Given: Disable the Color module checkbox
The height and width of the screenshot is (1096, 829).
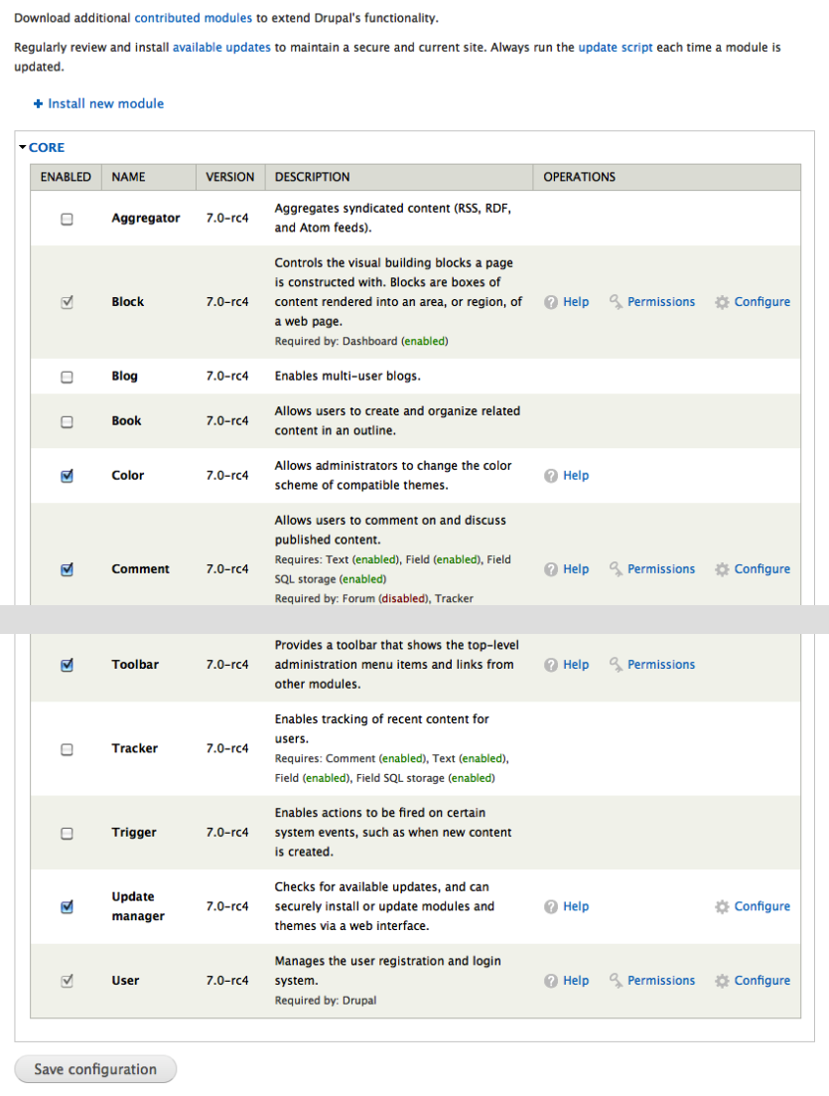Looking at the screenshot, I should pos(68,476).
